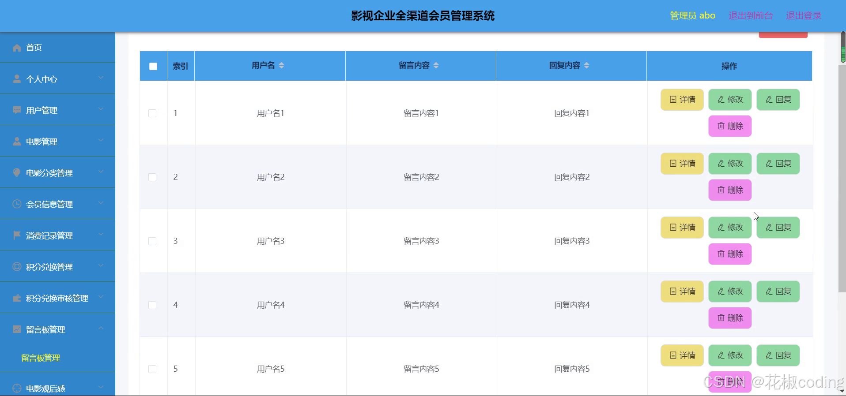The height and width of the screenshot is (396, 846).
Task: Click the flag icon beside 消费记录管理
Action: point(17,235)
